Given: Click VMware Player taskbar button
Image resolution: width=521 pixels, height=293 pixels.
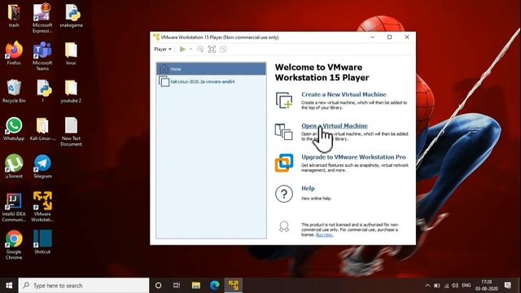Looking at the screenshot, I should 234,286.
